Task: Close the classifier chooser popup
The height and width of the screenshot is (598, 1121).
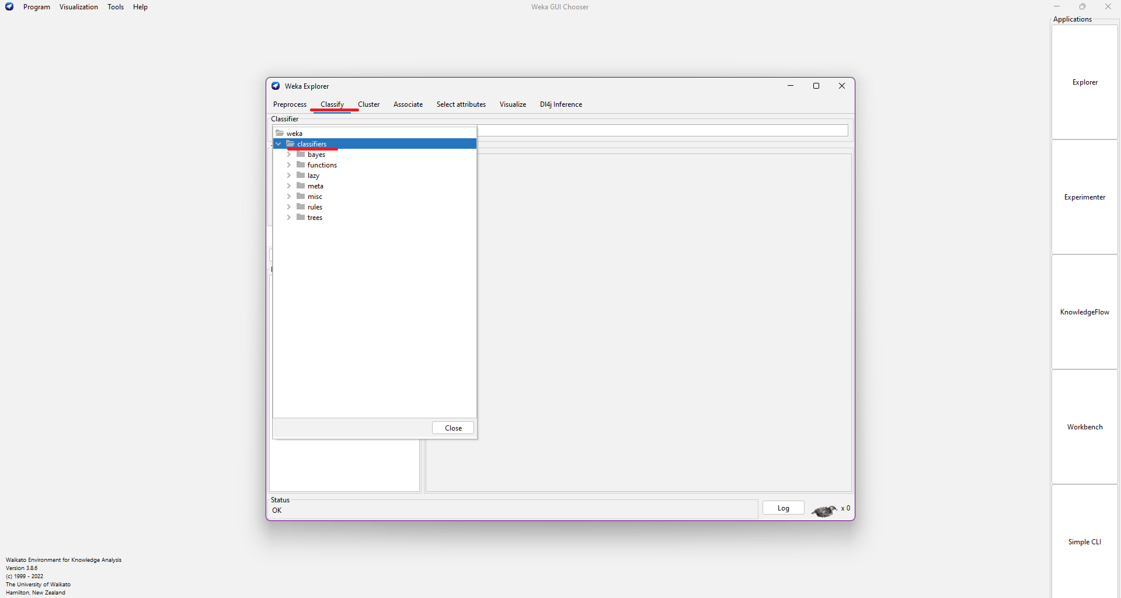Action: click(x=453, y=428)
